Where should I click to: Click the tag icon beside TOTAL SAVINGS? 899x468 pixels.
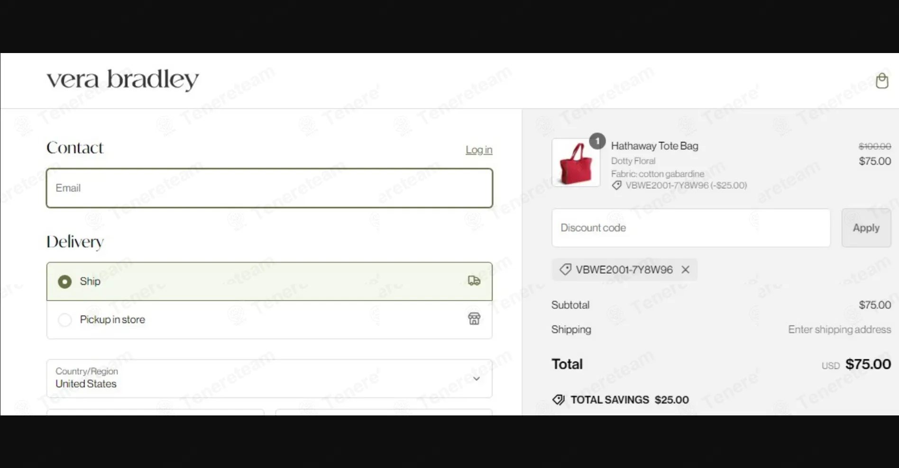559,400
